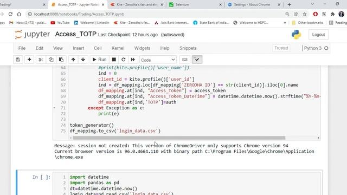Viewport: 347px width, 195px height.
Task: Copy selected cells icon
Action: 51,60
